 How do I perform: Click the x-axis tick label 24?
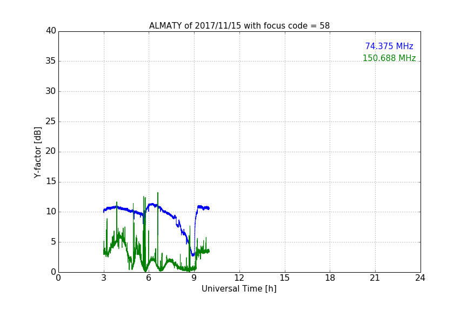420,278
